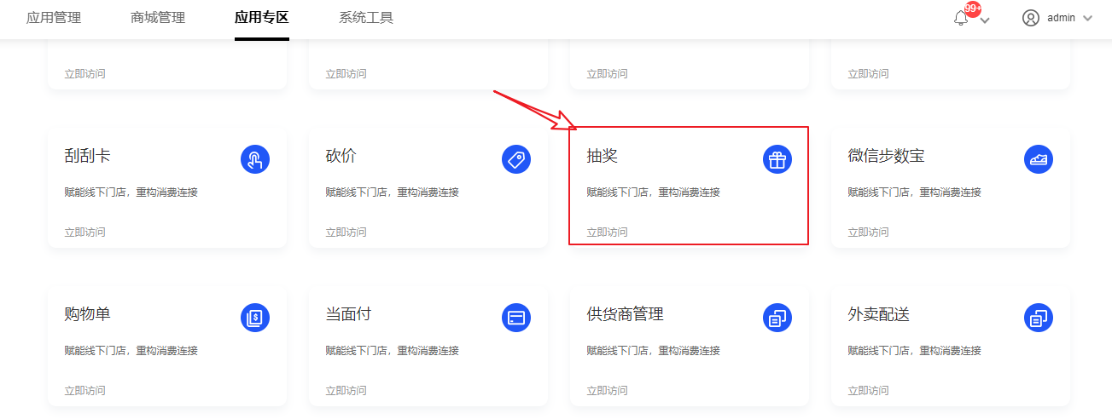
Task: Click the description text under 购物单
Action: coord(131,351)
